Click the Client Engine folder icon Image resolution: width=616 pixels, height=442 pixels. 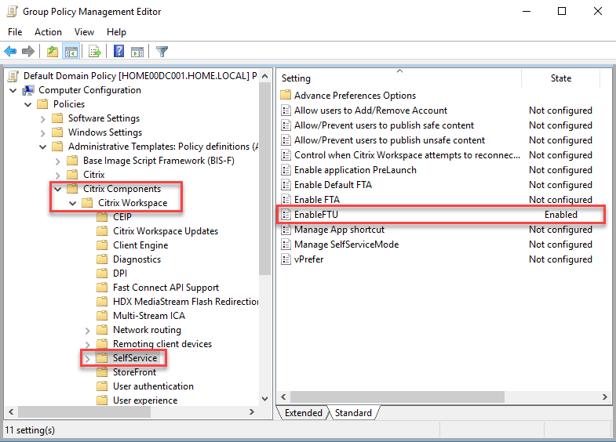[102, 245]
